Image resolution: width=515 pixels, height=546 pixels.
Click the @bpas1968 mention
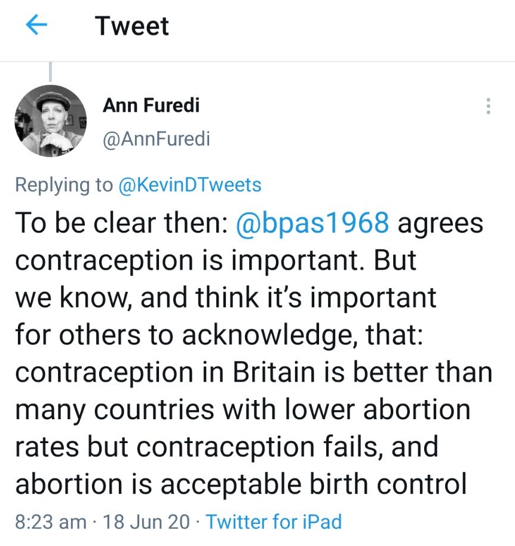click(x=313, y=223)
